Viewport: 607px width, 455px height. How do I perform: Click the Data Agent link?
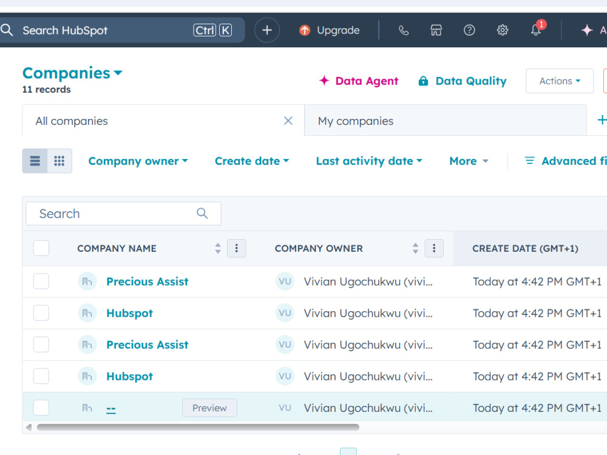click(x=359, y=81)
